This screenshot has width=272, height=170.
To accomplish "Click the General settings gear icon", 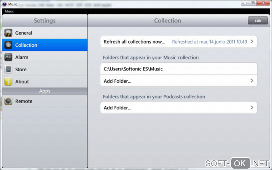I will pyautogui.click(x=8, y=33).
